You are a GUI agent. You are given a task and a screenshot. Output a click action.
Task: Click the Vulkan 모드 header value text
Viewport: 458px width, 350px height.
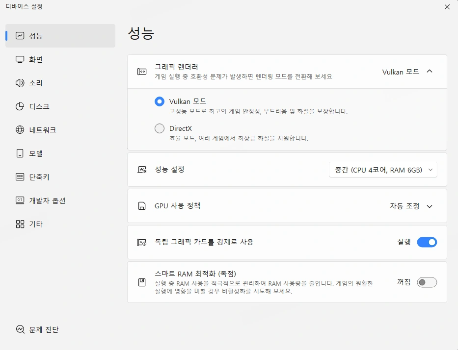click(x=401, y=72)
